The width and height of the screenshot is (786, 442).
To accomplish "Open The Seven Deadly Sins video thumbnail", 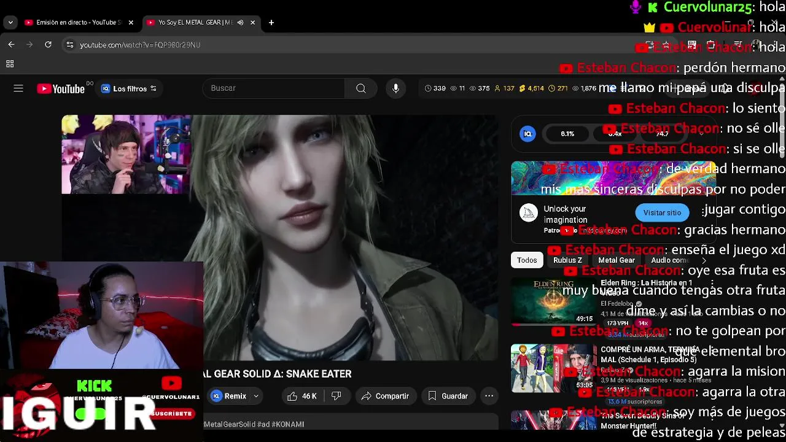I will 553,421.
